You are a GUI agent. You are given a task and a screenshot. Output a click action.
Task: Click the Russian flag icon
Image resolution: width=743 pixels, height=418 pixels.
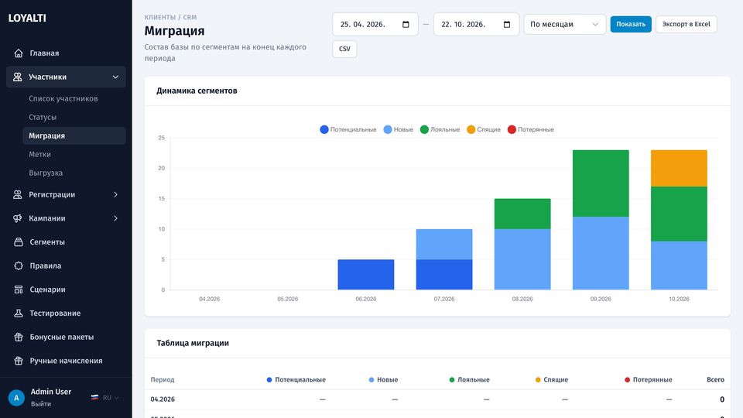tap(94, 398)
